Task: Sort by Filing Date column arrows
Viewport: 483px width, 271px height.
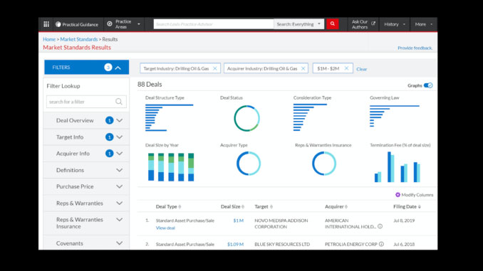Action: tap(419, 207)
